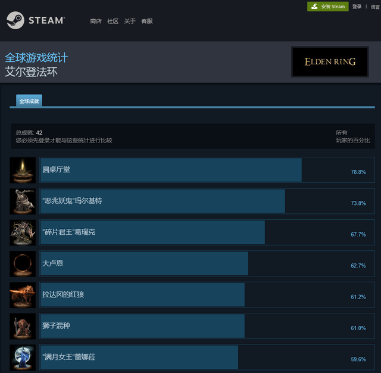Open the 关于 about page
The image size is (381, 373).
click(x=130, y=21)
